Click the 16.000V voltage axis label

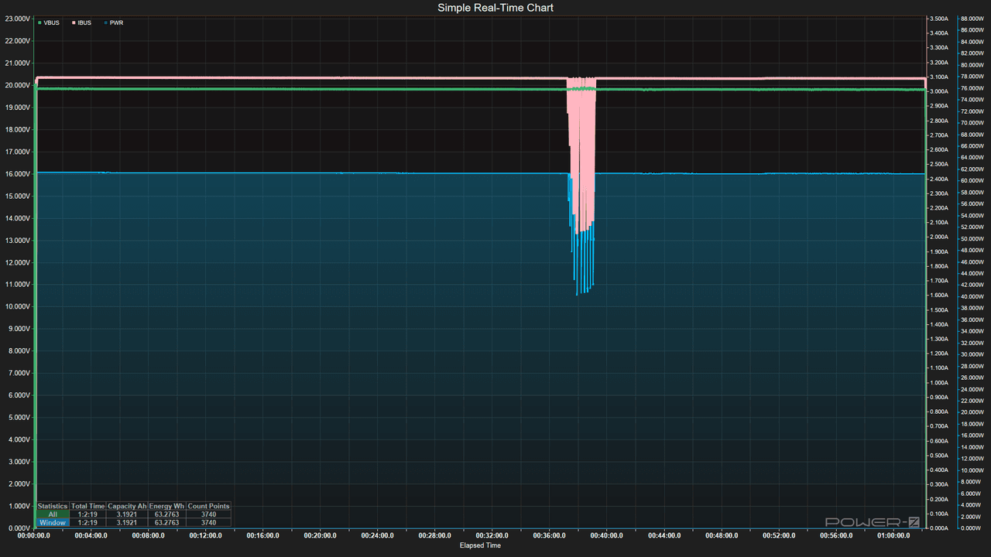(x=17, y=174)
